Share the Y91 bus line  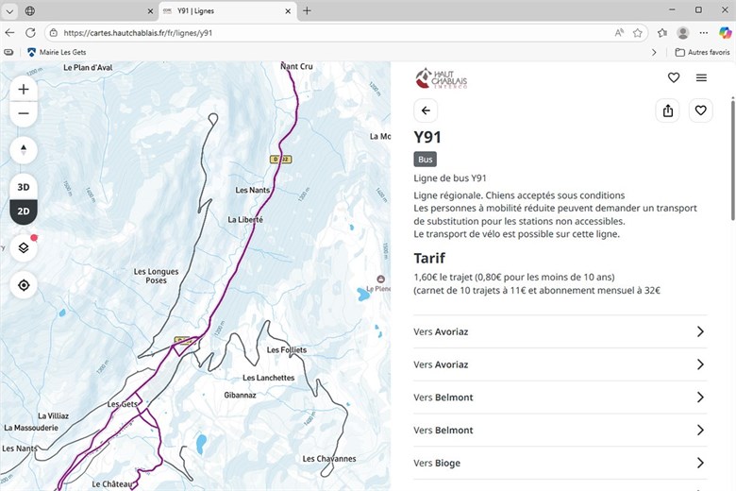(668, 110)
